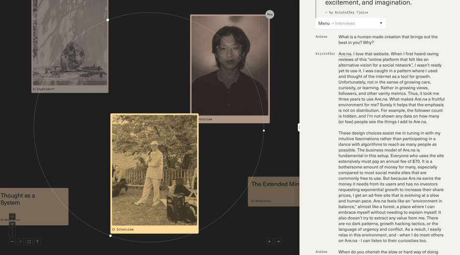The image size is (460, 255).
Task: Go to next item with right arrow
Action: pyautogui.click(x=278, y=242)
